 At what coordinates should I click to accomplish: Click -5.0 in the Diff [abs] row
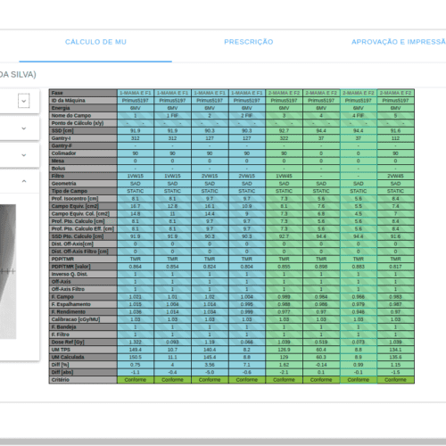click(210, 372)
